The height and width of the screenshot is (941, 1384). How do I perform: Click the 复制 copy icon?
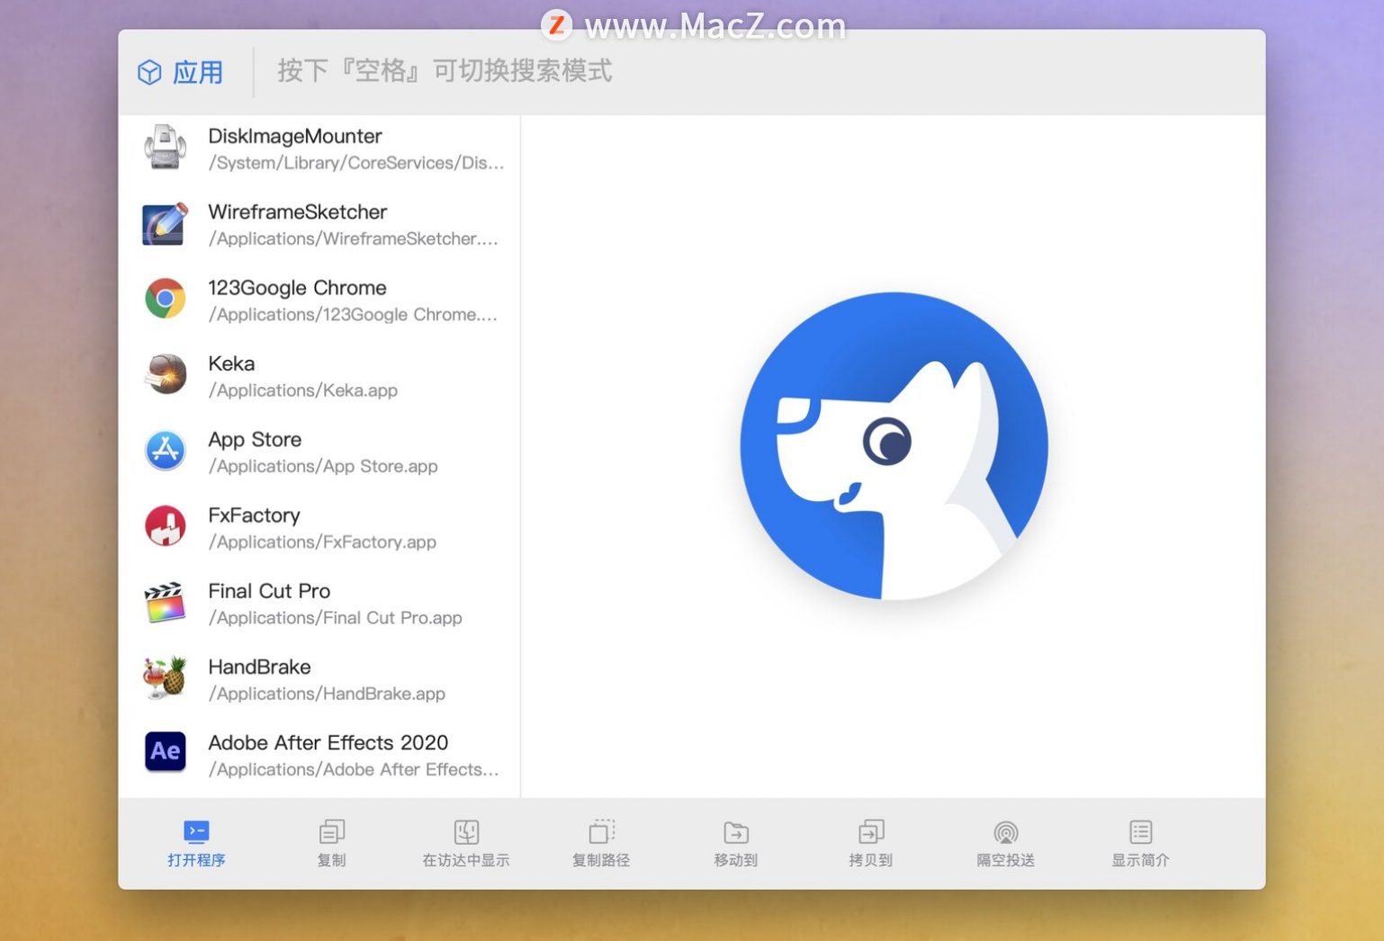pos(331,831)
